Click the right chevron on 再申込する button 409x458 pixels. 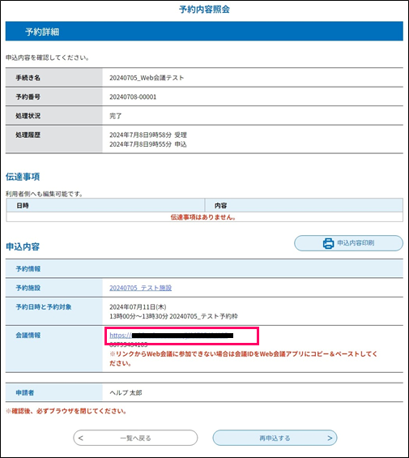pos(330,438)
